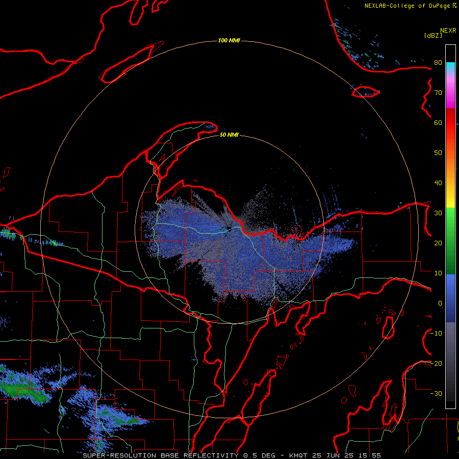Click the radar site at the rings' center
The width and height of the screenshot is (459, 459).
click(229, 228)
